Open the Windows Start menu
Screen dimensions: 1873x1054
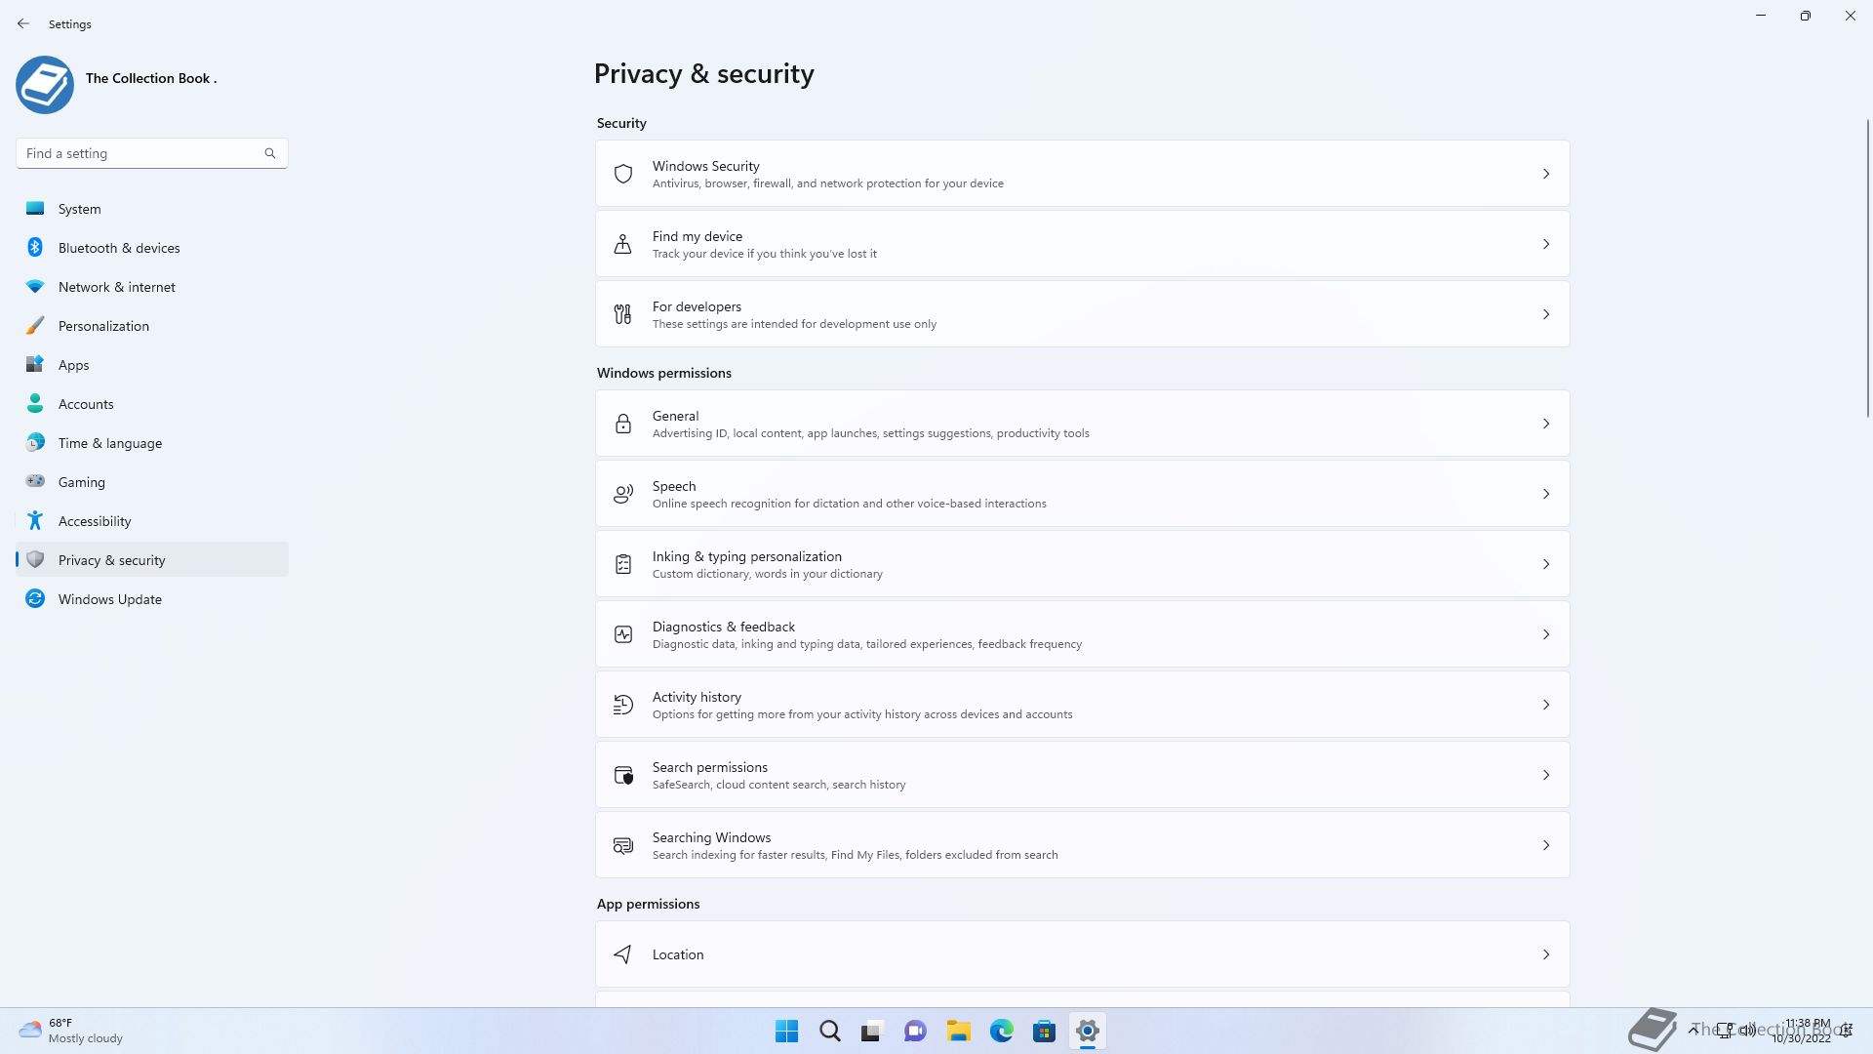[x=786, y=1031]
